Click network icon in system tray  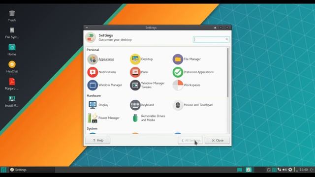click(x=279, y=170)
